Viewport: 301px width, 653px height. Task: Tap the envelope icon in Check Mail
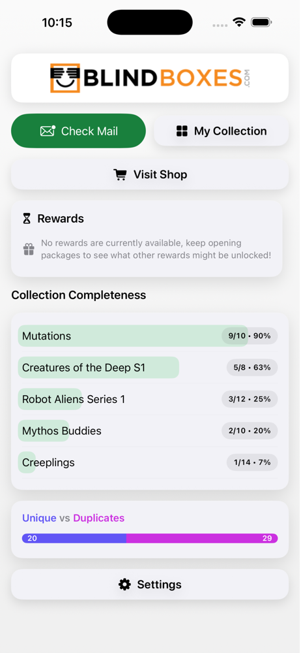pos(48,131)
